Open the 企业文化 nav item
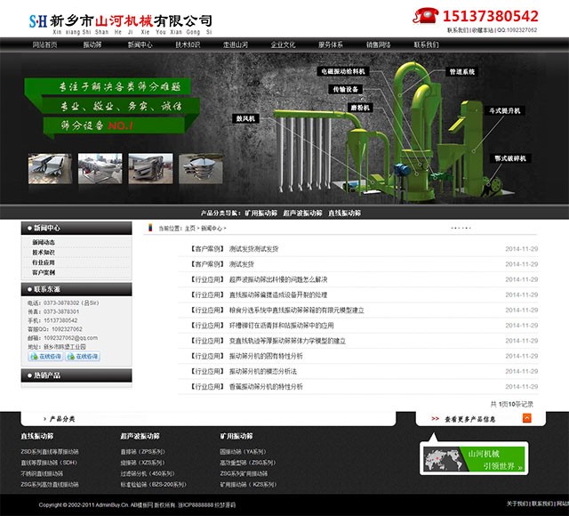The height and width of the screenshot is (516, 569). click(283, 44)
